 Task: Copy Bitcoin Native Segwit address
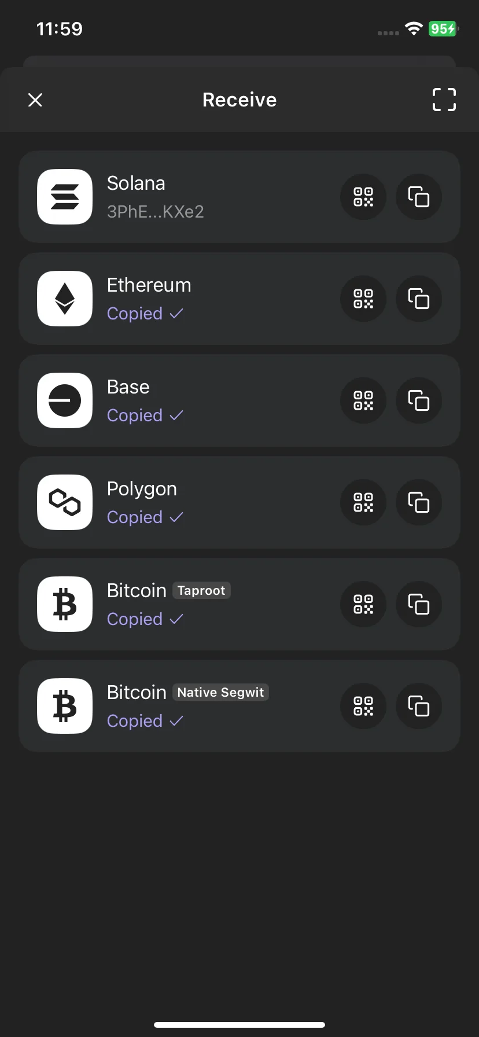[x=419, y=706]
